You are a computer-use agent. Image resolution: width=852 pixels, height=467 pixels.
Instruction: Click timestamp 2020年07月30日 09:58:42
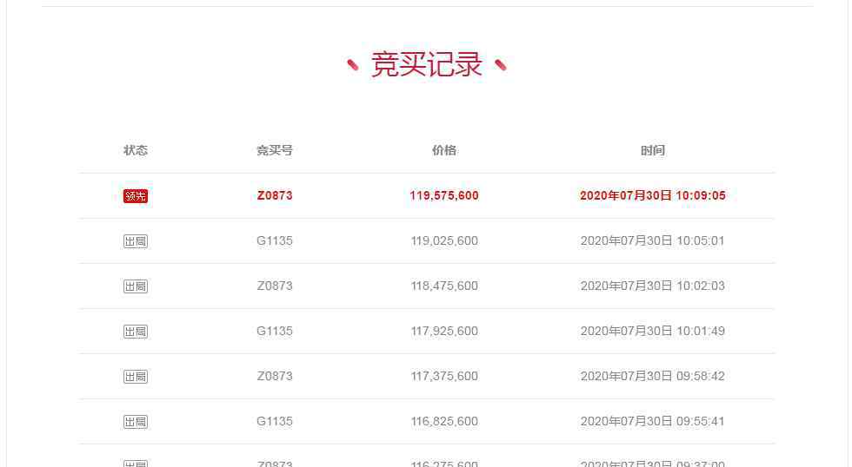(x=653, y=376)
